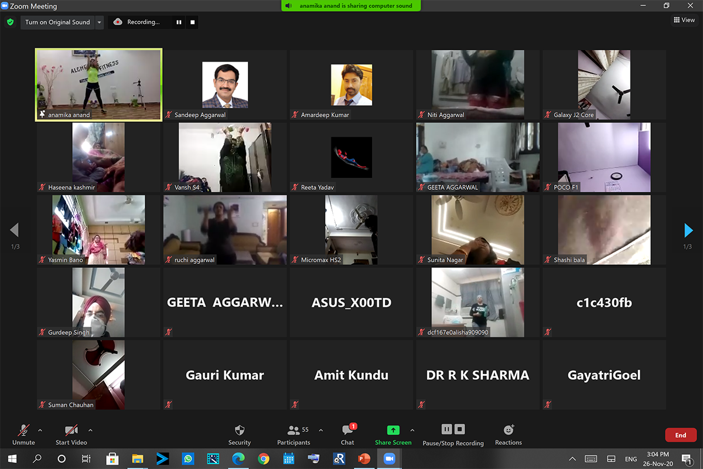Open the Participants panel

pyautogui.click(x=294, y=434)
